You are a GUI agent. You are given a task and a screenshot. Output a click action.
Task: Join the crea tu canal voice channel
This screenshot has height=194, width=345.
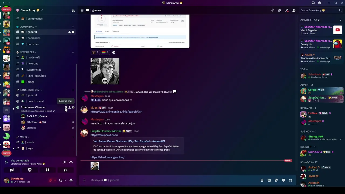click(x=45, y=101)
